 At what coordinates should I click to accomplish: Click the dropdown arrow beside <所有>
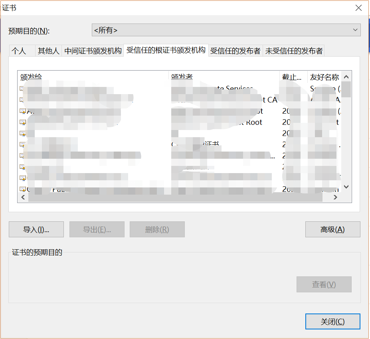356,30
